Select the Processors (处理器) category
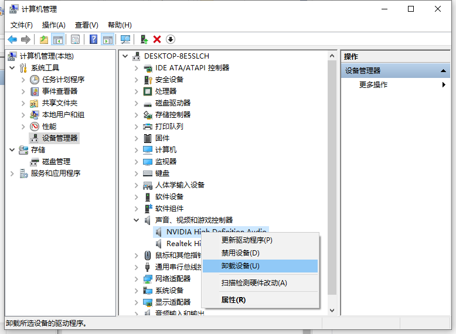Screen dimensions: 456x334 click(166, 91)
